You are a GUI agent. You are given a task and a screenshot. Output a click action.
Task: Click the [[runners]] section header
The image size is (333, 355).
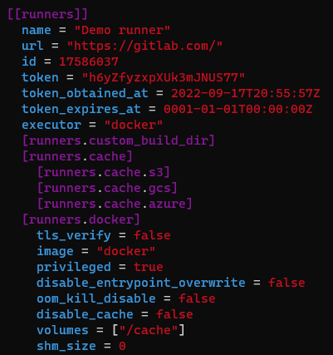[x=47, y=14]
